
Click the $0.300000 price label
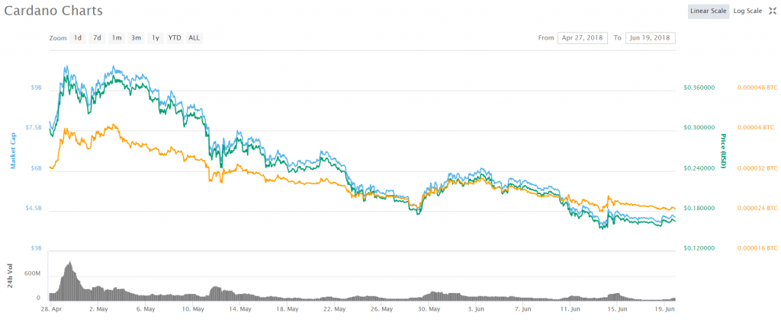tap(699, 128)
